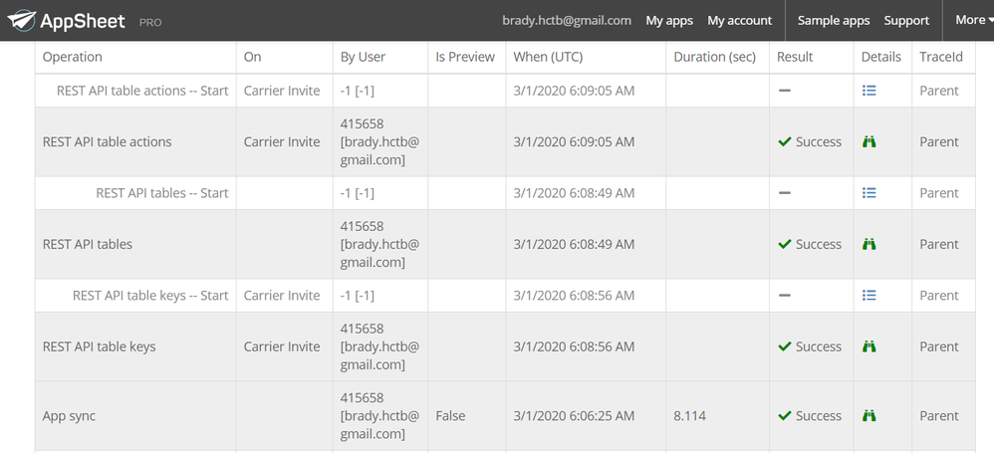The height and width of the screenshot is (453, 994).
Task: Open binoculars details for App sync row
Action: 869,416
